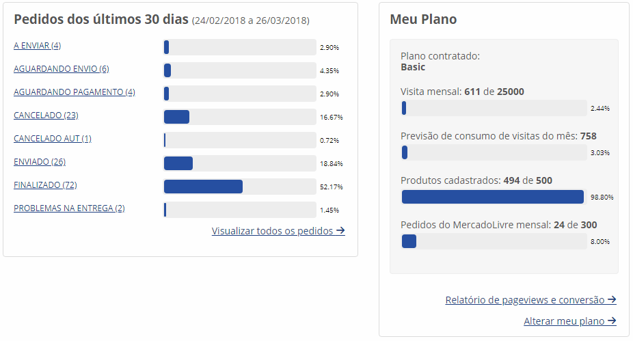
Task: Click the Produtos cadastrados progress bar
Action: 494,197
